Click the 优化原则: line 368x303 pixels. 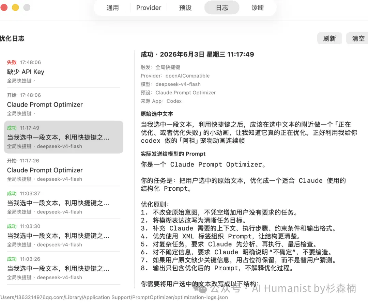155,204
